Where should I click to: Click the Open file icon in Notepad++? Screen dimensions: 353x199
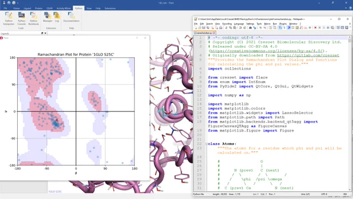[x=200, y=28]
